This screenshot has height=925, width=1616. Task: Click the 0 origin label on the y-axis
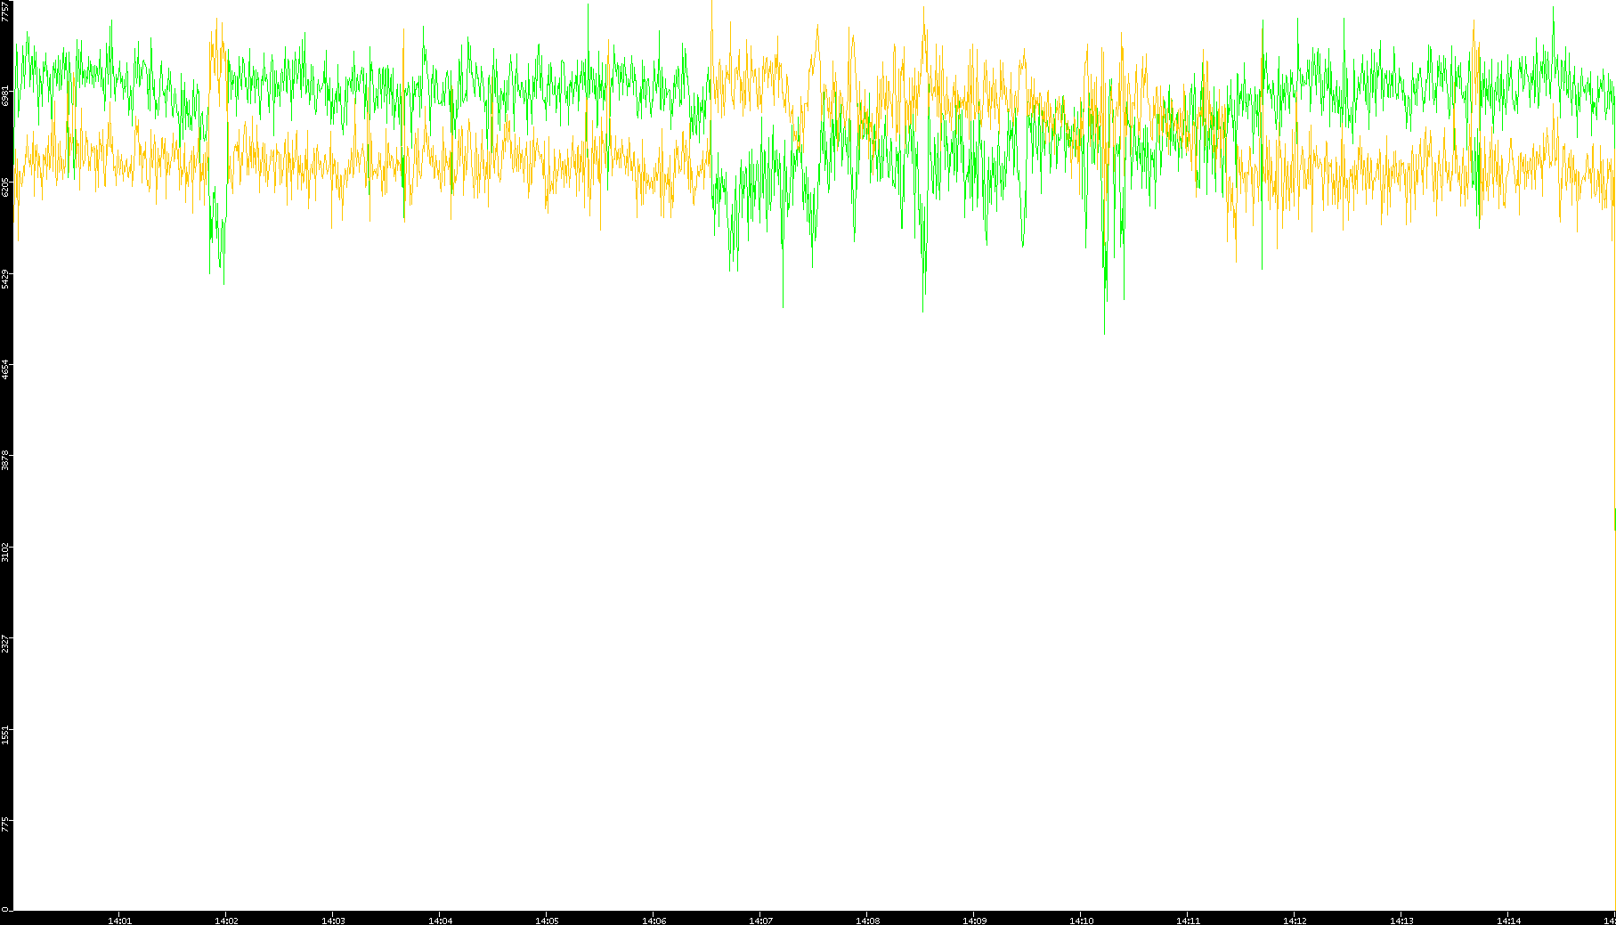click(x=6, y=909)
